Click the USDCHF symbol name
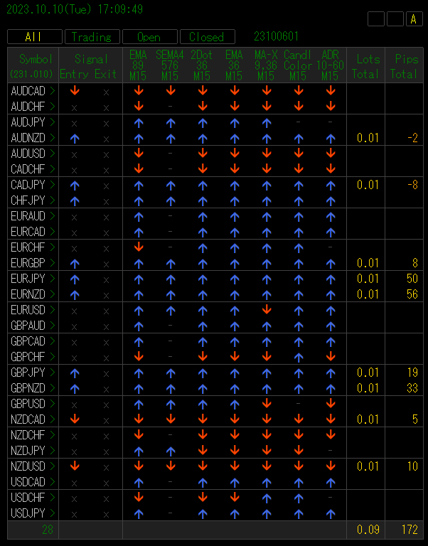 tap(28, 498)
